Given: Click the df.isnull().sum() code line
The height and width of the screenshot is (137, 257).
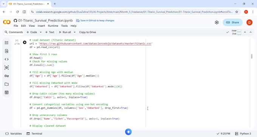Looking at the screenshot, I should tap(42, 65).
